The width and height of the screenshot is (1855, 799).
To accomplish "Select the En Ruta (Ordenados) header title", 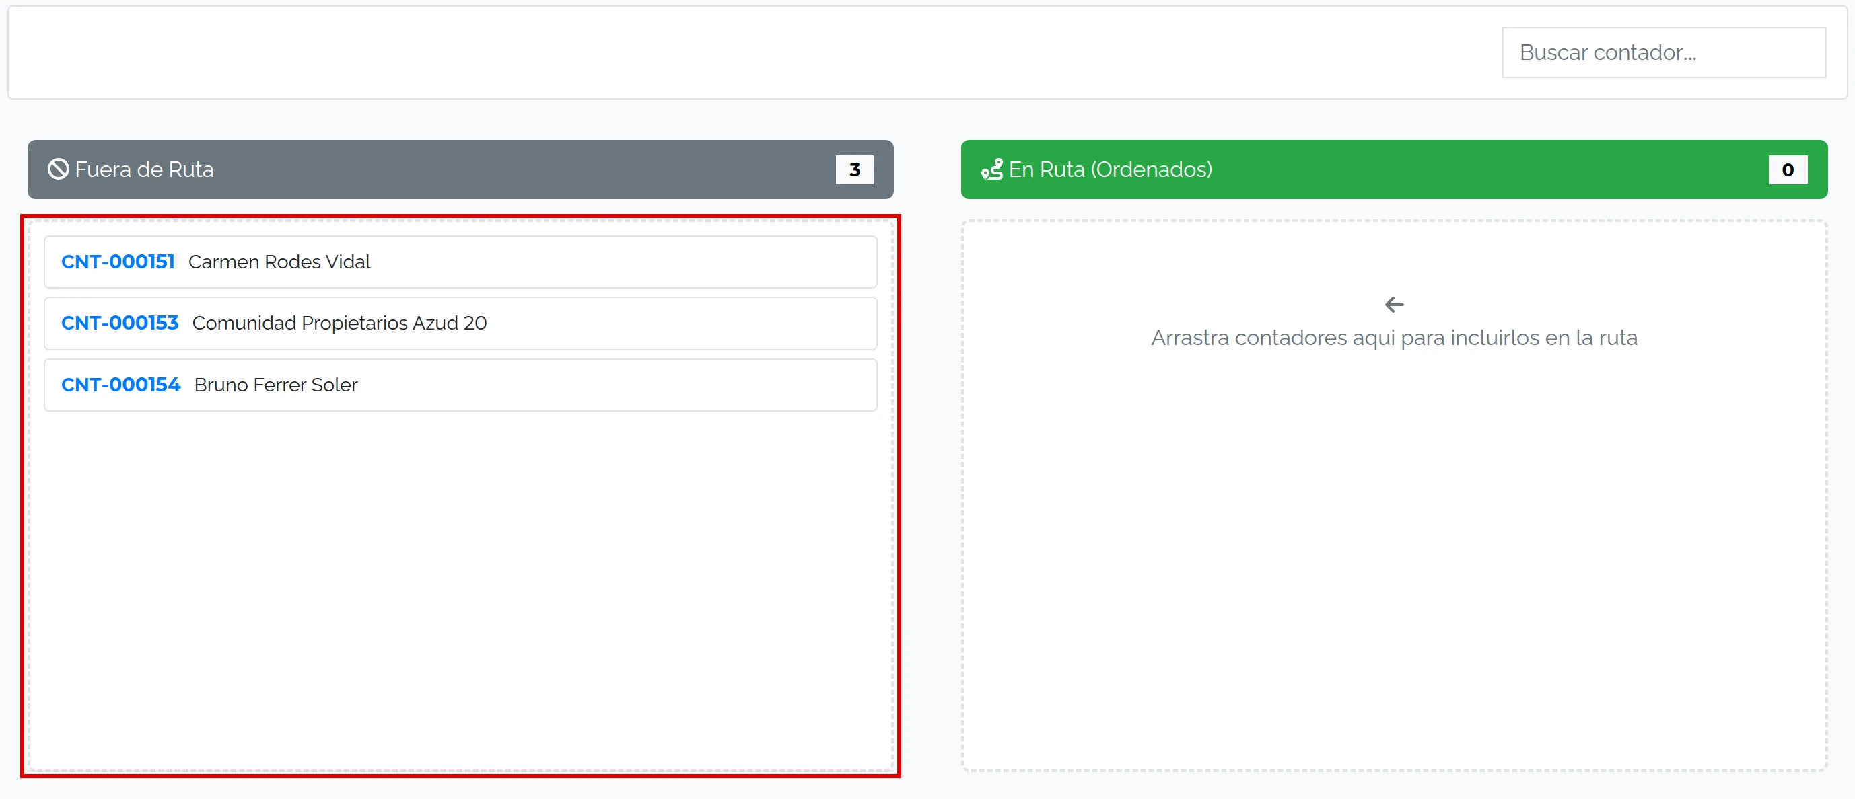I will [1111, 169].
